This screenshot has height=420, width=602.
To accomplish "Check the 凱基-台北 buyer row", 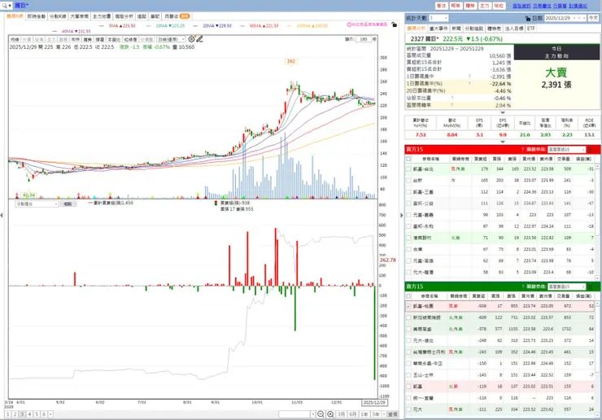I will 408,169.
